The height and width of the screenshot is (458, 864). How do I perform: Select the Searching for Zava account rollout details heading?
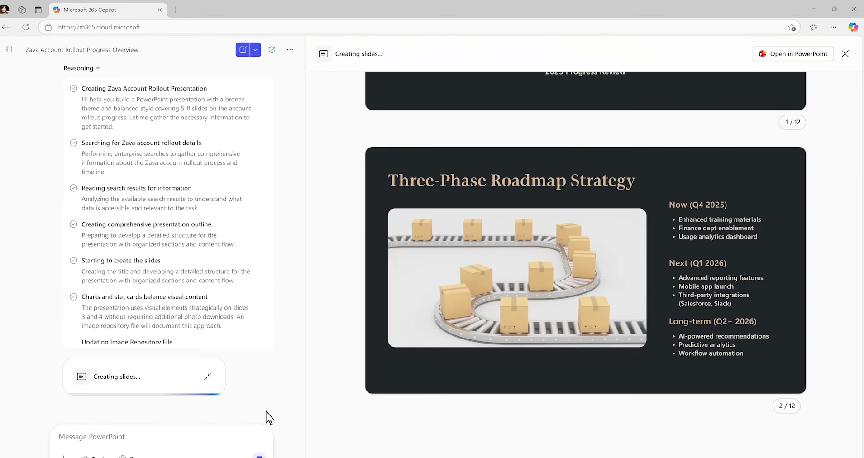pos(141,143)
